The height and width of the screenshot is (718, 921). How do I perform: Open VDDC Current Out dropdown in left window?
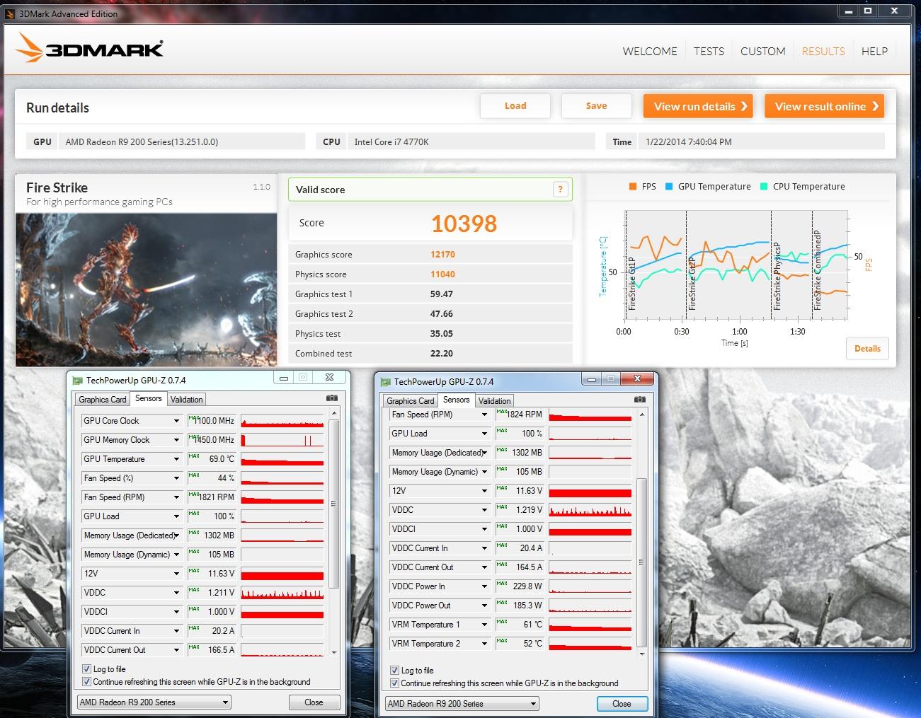[176, 650]
